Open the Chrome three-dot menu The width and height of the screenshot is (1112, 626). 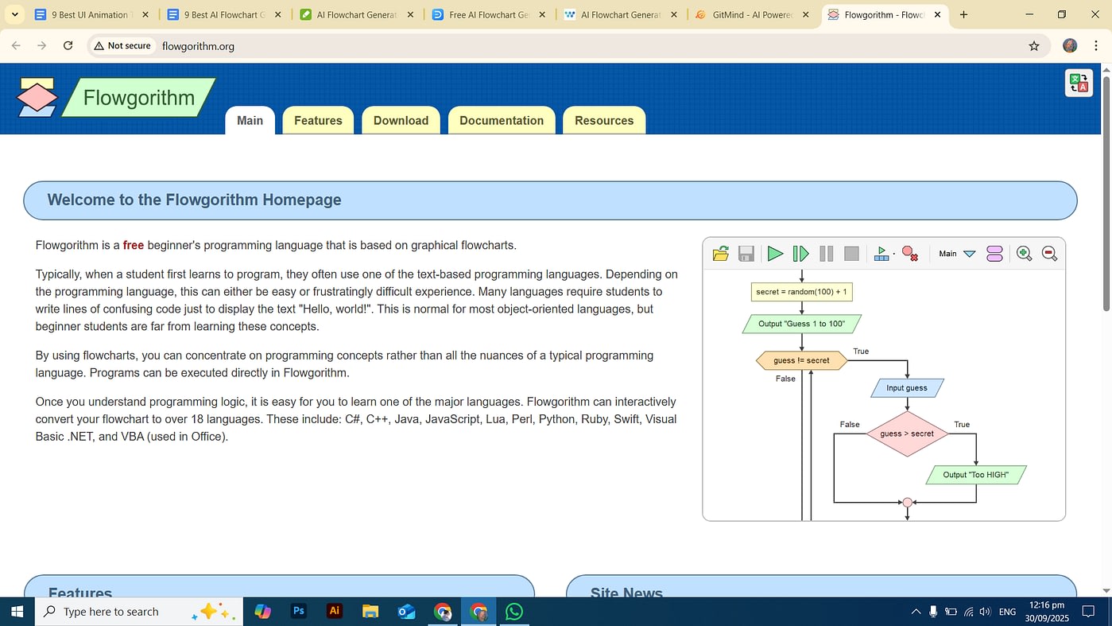pos(1096,46)
